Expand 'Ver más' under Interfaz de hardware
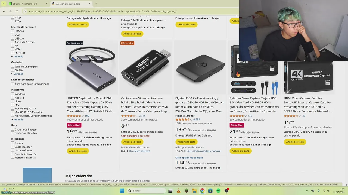Image resolution: width=348 pixels, height=195 pixels. [17, 57]
